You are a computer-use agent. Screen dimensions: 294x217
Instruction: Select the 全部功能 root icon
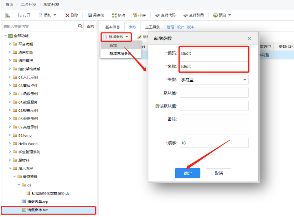tap(11, 36)
